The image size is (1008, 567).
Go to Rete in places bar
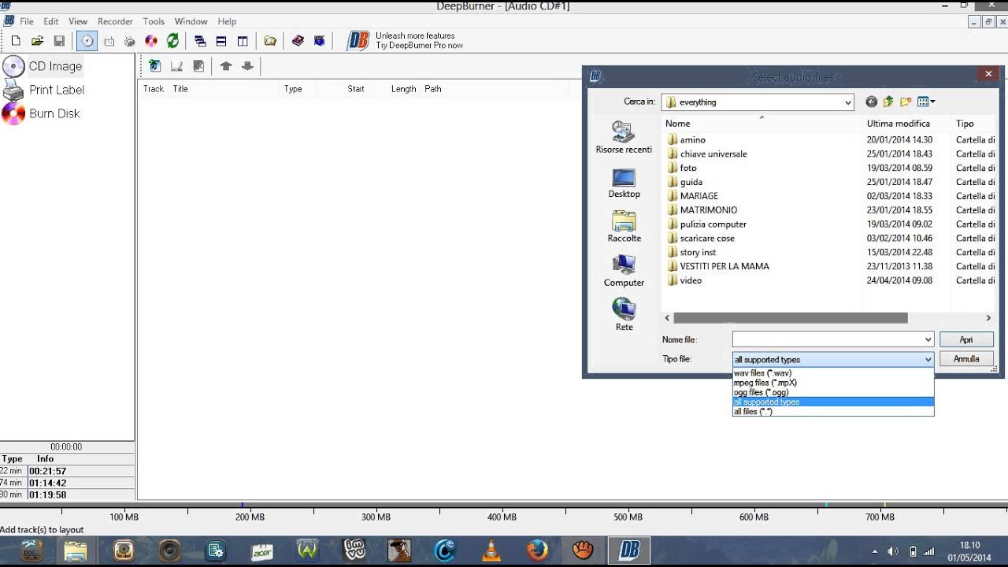(x=624, y=315)
